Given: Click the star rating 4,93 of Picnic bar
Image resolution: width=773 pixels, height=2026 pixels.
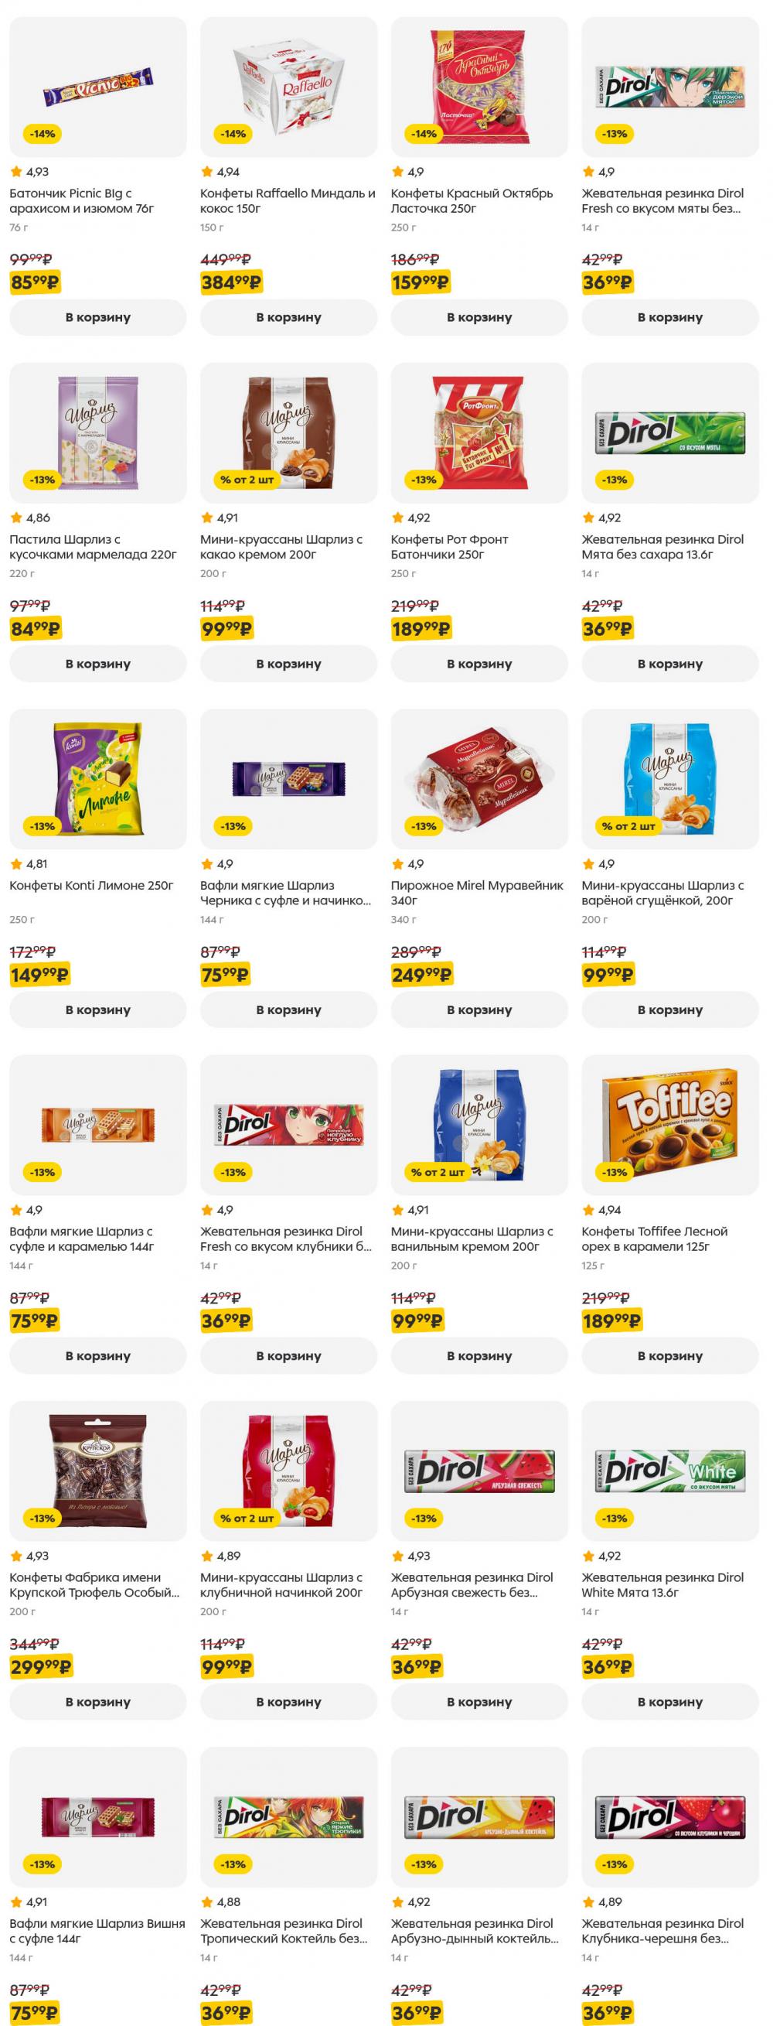Looking at the screenshot, I should click(30, 172).
